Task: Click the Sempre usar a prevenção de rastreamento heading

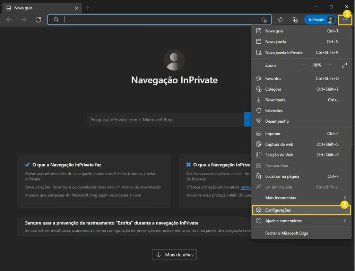Action: (112, 223)
